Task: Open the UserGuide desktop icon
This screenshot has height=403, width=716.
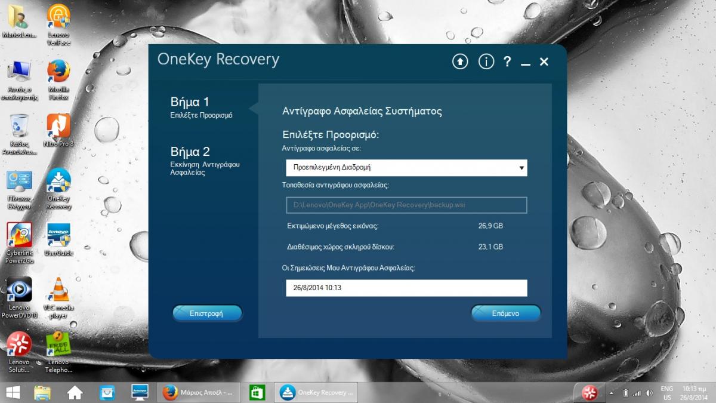Action: tap(58, 240)
